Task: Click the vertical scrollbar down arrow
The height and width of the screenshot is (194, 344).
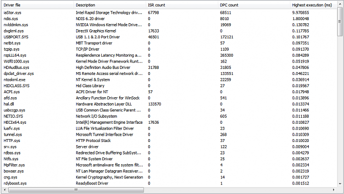Action: [339, 184]
